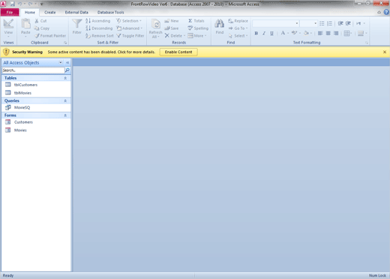Align text left

coord(320,33)
